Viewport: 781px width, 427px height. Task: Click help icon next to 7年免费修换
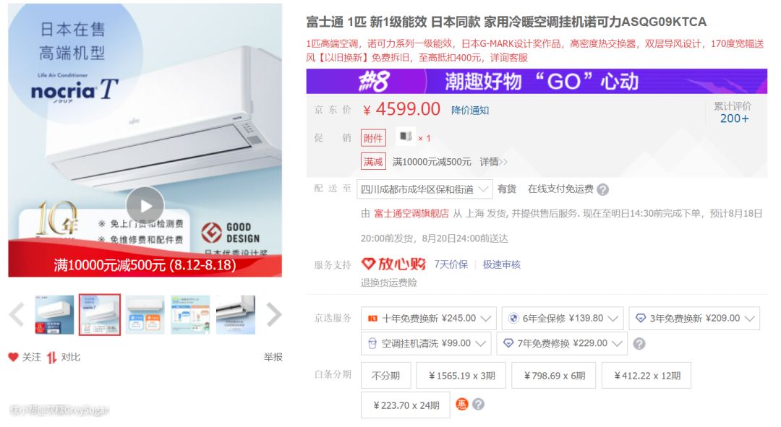tap(639, 343)
